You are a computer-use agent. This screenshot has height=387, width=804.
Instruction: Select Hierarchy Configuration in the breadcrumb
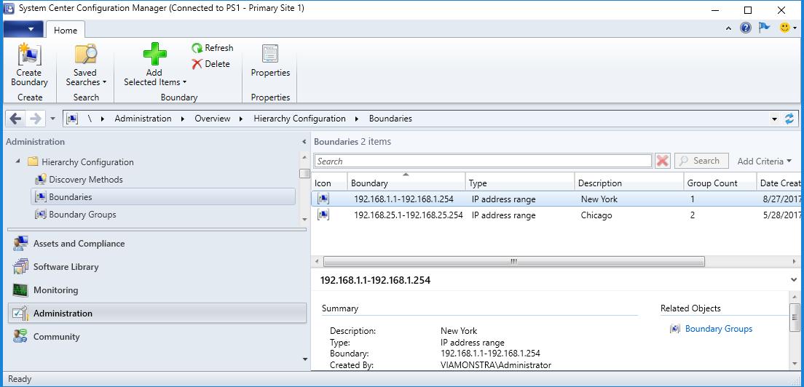(x=299, y=119)
